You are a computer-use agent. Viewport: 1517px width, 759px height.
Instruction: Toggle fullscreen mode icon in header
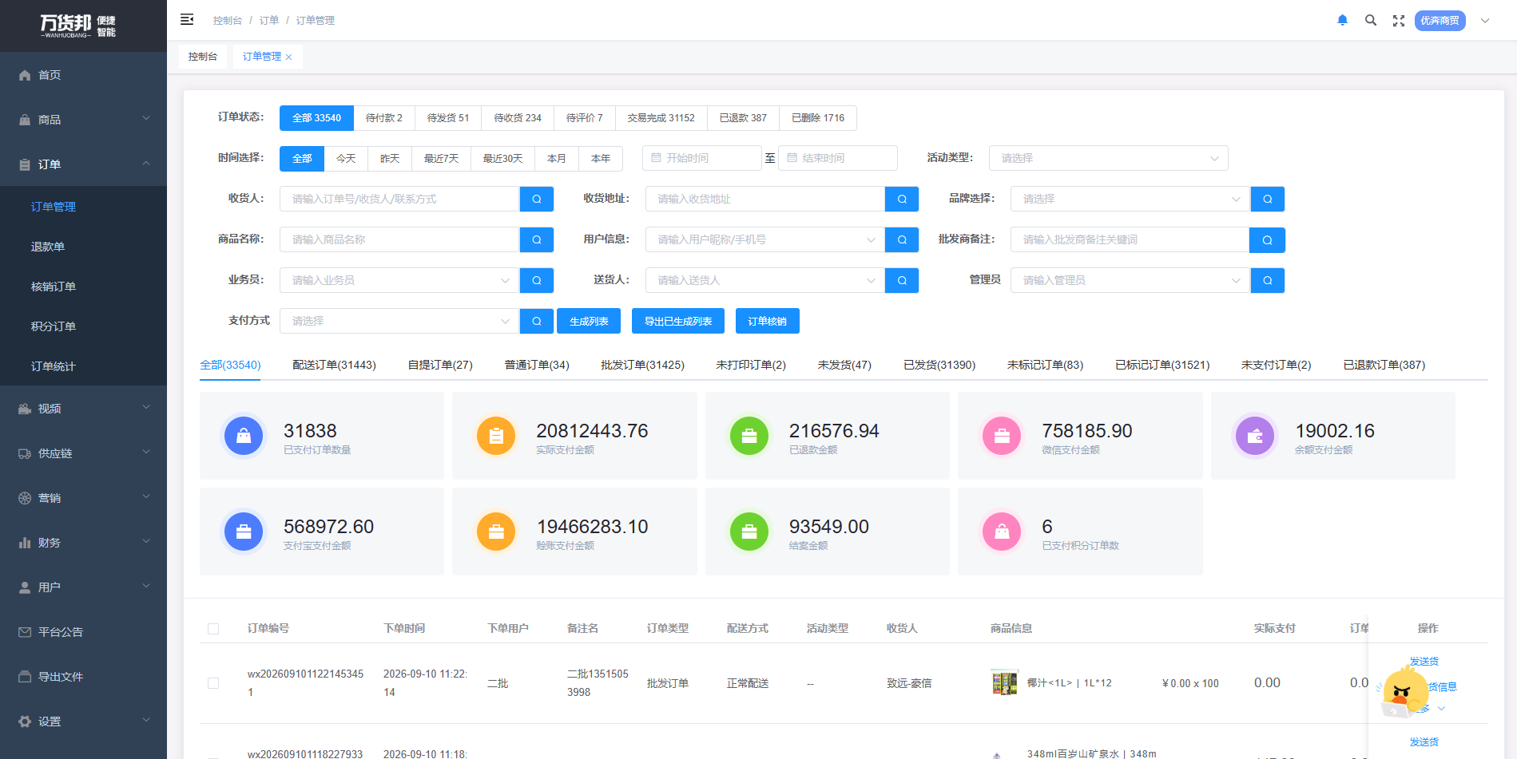click(x=1399, y=21)
